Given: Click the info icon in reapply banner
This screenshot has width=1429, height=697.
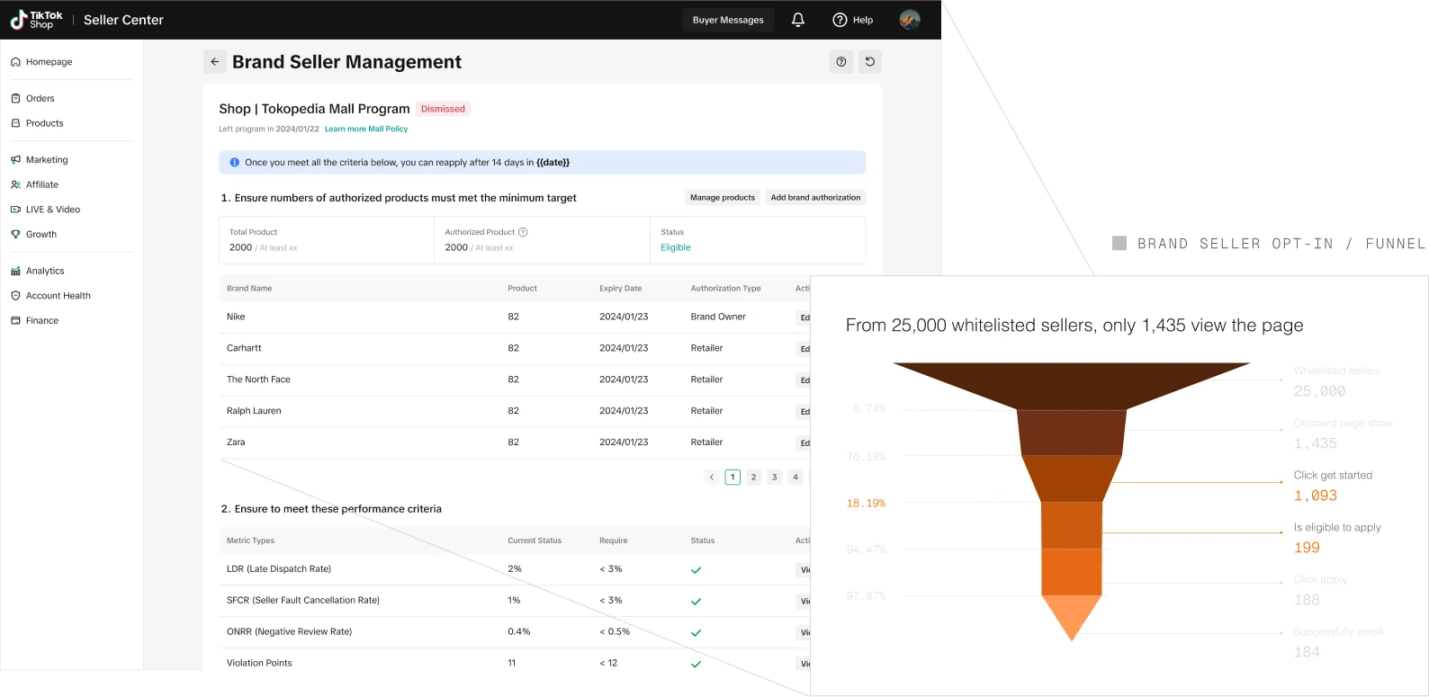Looking at the screenshot, I should 235,163.
